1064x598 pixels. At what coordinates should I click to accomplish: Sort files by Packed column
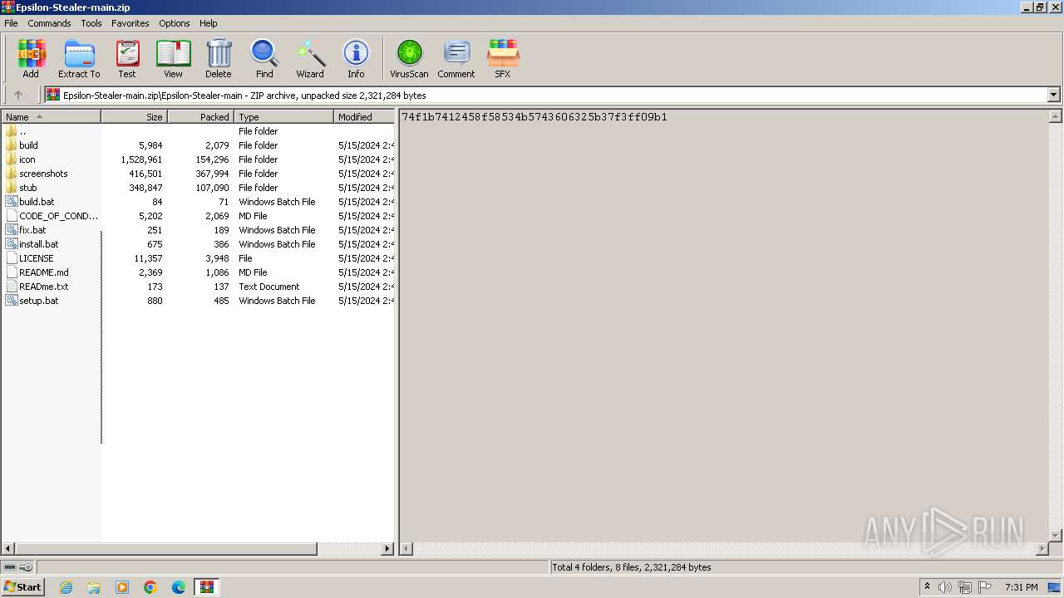[201, 117]
